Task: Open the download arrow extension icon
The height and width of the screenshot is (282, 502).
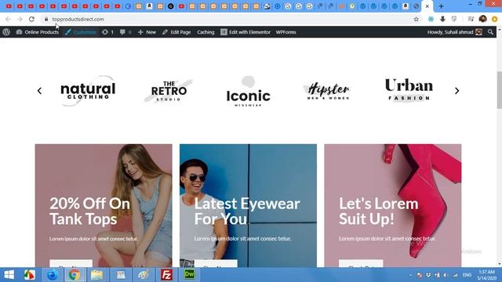Action: click(x=442, y=19)
